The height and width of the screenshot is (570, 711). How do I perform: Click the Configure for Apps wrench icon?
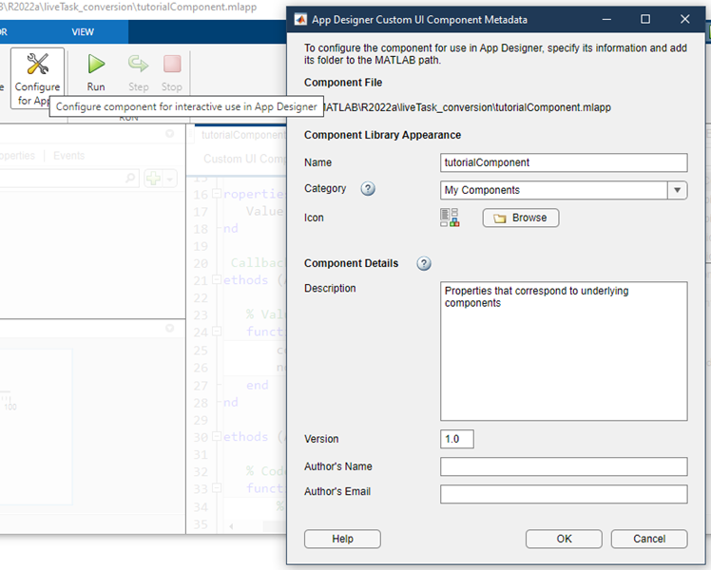point(37,64)
